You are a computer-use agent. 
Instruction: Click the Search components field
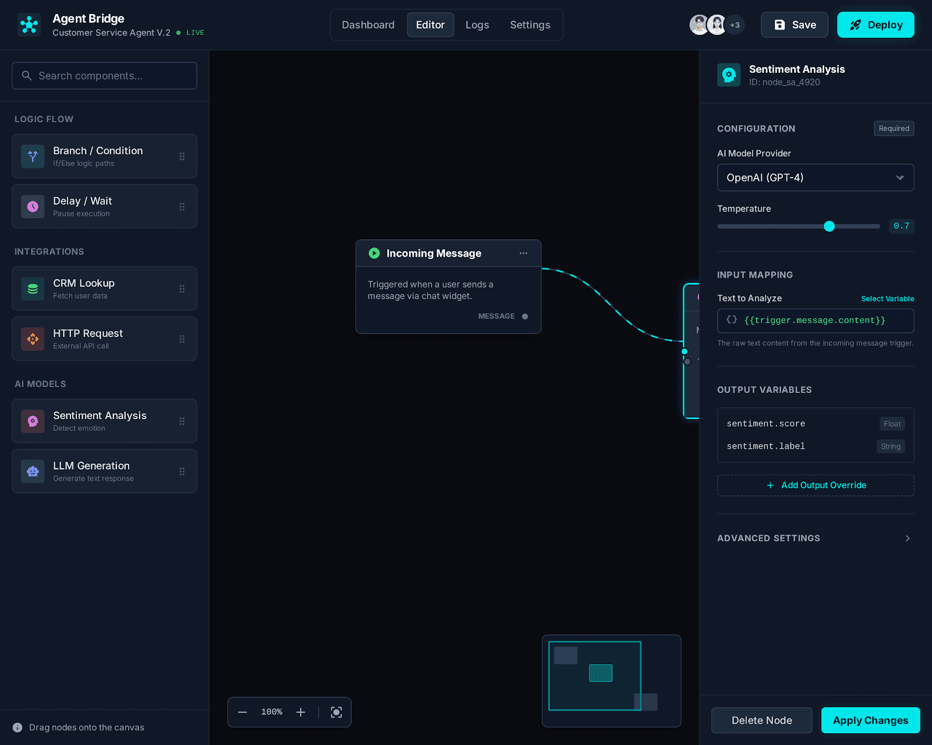tap(104, 76)
